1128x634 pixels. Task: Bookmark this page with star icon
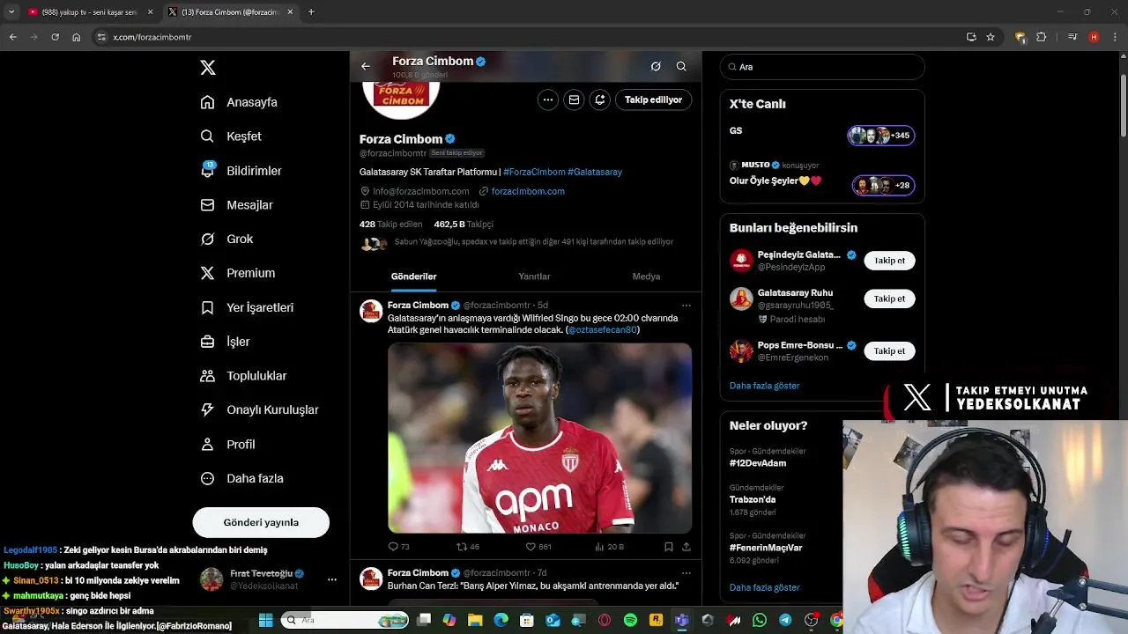click(991, 37)
